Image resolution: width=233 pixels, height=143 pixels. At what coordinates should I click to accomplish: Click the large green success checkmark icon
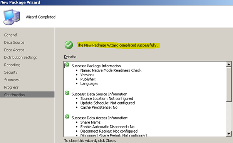click(x=69, y=45)
